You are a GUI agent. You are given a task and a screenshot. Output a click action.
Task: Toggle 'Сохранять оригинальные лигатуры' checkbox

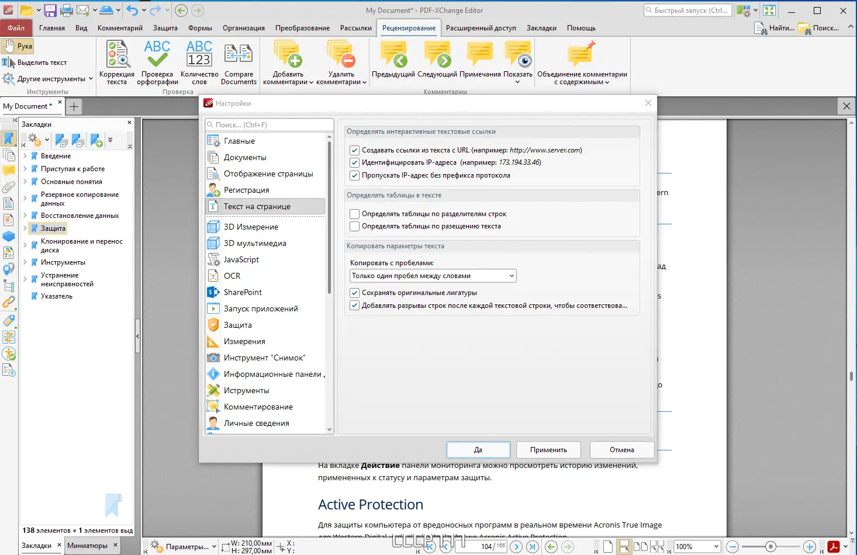(x=354, y=293)
